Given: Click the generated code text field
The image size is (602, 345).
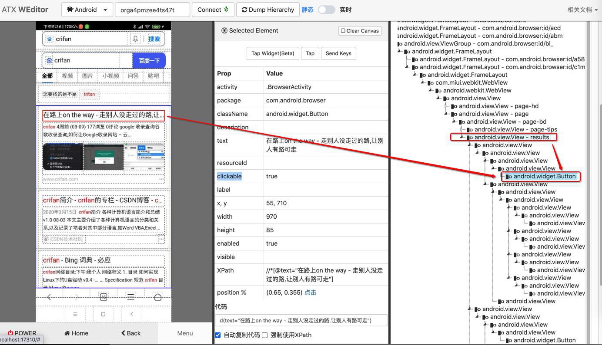Looking at the screenshot, I should click(x=301, y=320).
